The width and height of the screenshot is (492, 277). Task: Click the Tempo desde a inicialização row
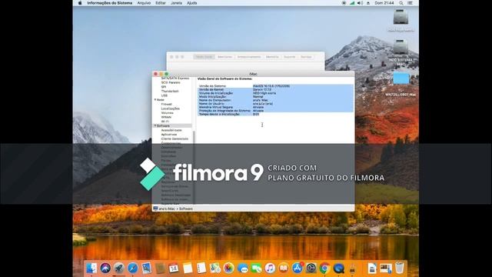click(275, 115)
